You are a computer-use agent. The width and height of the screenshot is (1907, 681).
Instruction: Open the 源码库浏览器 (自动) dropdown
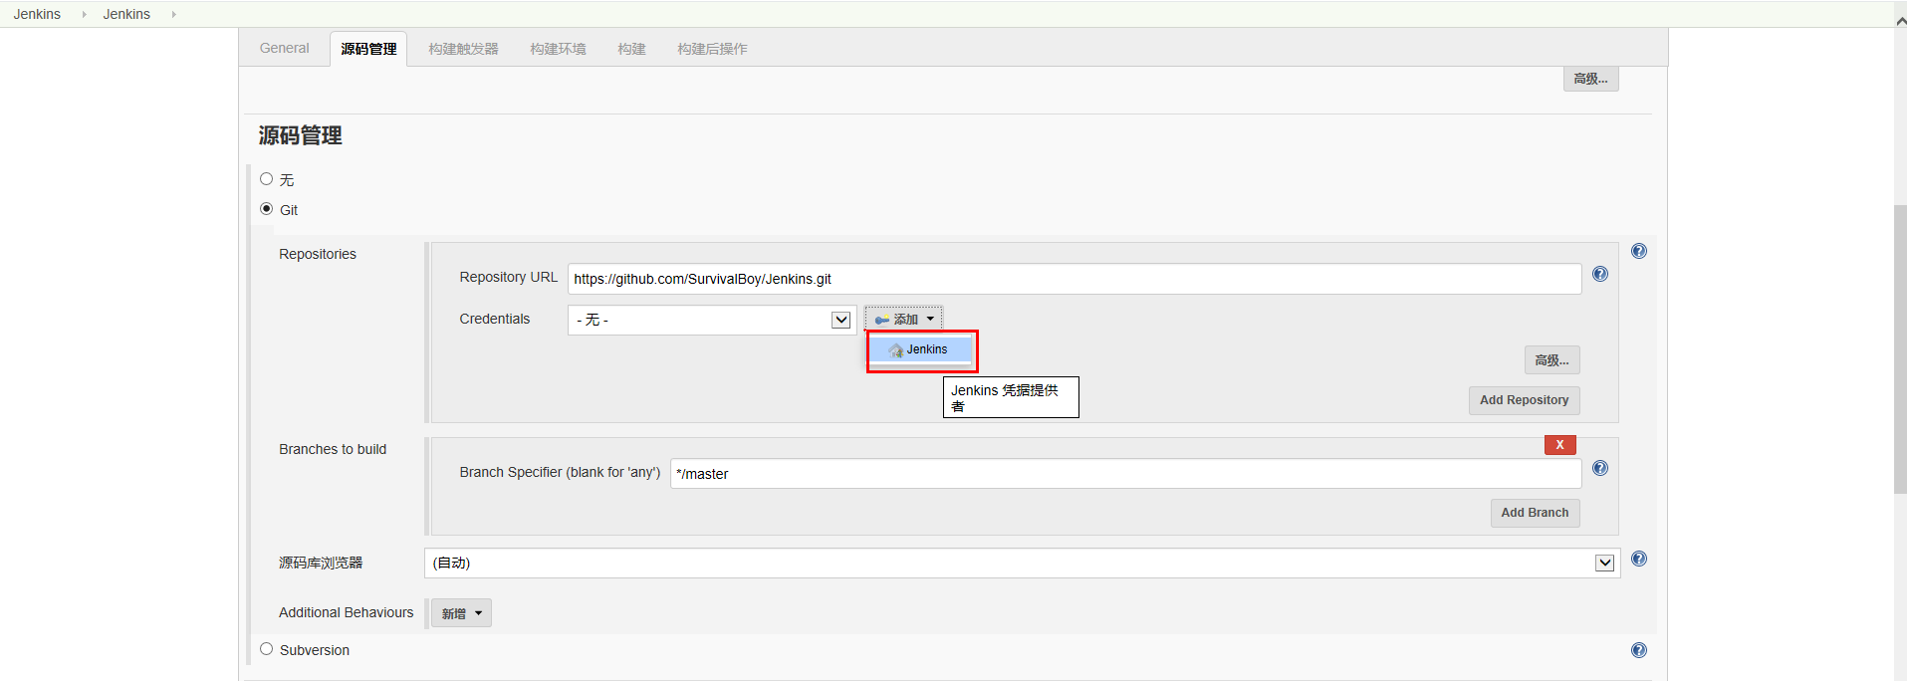[1022, 563]
